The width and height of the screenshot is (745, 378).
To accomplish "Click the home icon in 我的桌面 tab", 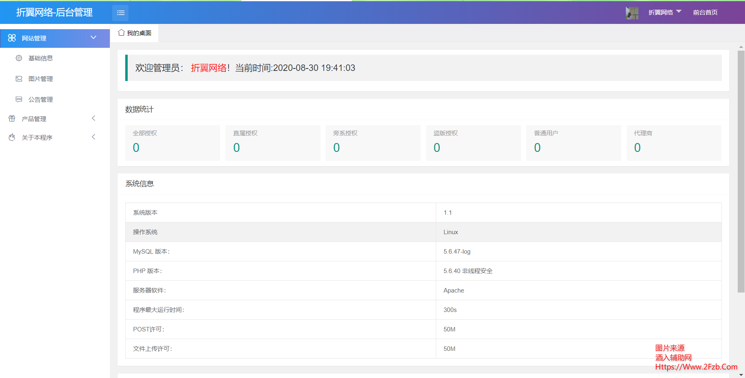I will 121,32.
